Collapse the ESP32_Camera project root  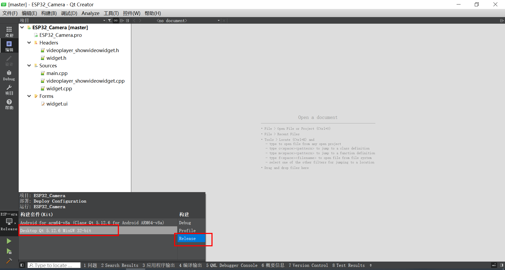(22, 27)
